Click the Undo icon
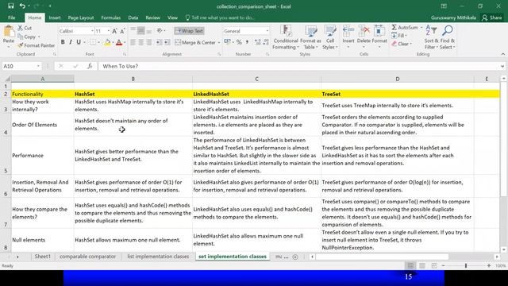This screenshot has height=286, width=508. 22,6
